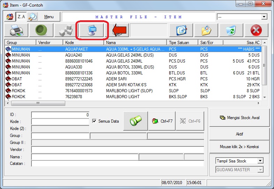
Task: Sort by the Vendor column header
Action: click(x=50, y=43)
